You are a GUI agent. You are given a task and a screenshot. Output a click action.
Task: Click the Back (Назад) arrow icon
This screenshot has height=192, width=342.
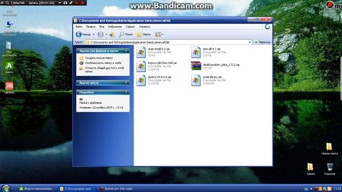coord(79,34)
